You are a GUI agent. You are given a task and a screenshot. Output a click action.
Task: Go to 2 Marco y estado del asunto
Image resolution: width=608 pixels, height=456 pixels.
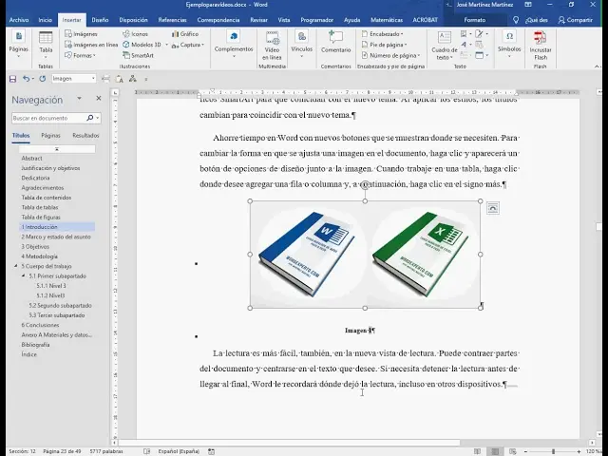pyautogui.click(x=56, y=237)
